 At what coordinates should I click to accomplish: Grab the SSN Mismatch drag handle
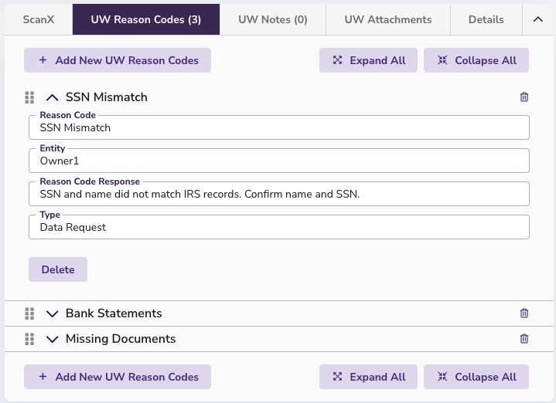coord(30,97)
